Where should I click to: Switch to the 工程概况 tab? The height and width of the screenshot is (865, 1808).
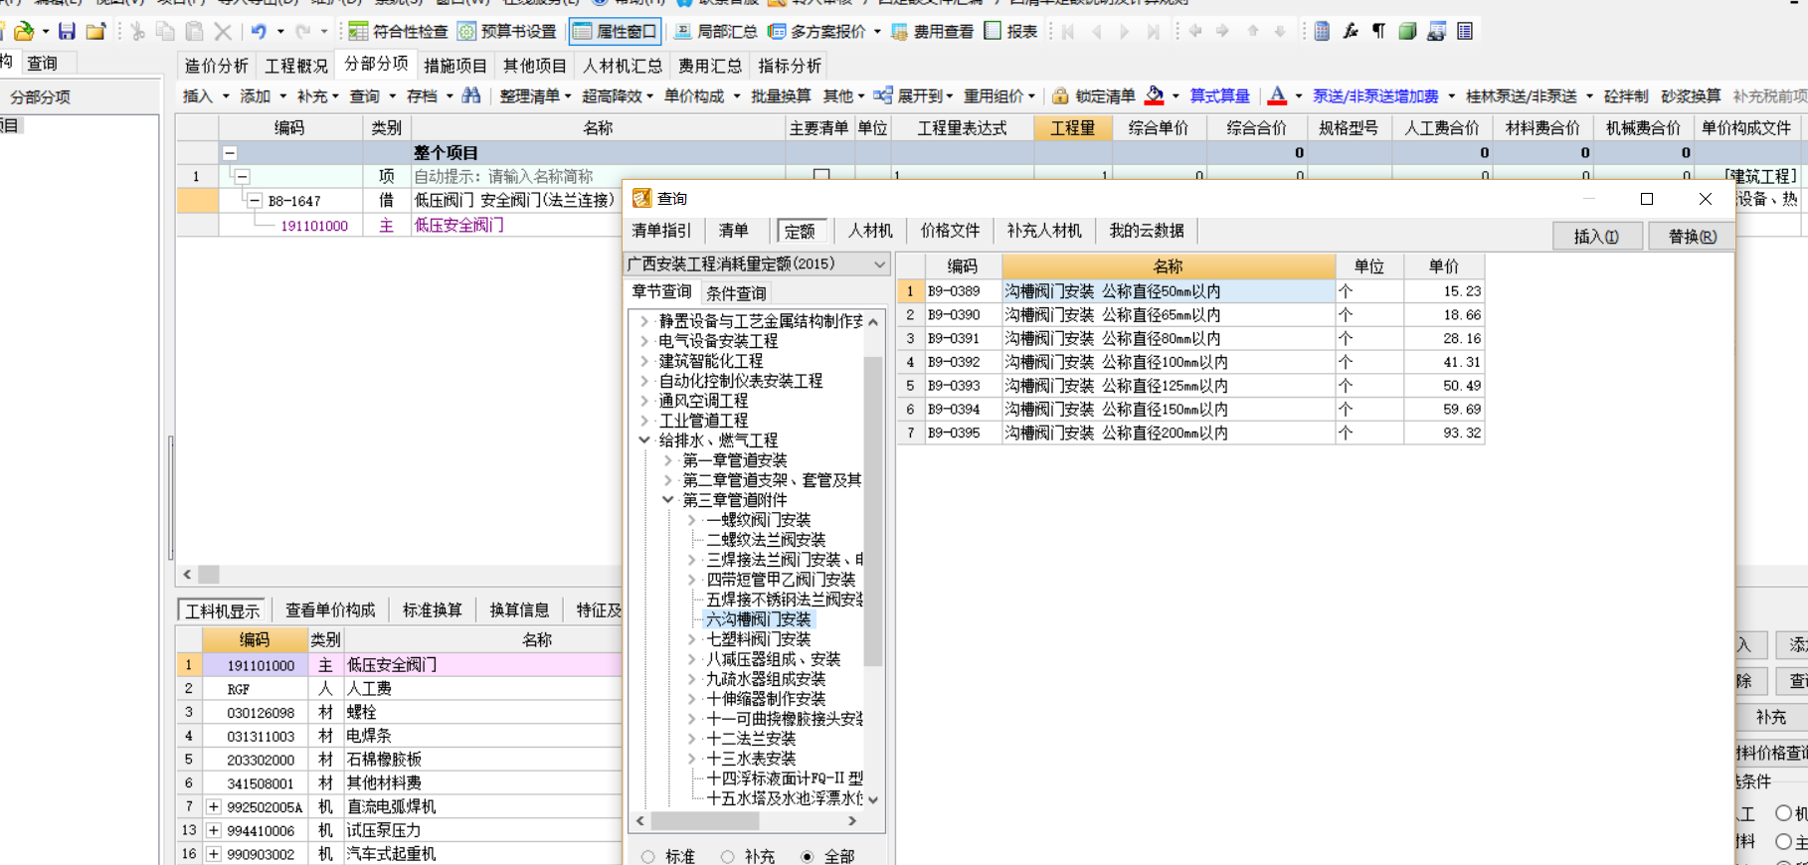295,66
